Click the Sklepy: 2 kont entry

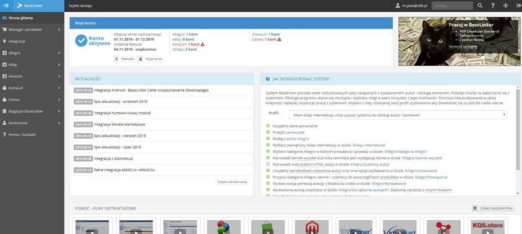pos(184,49)
